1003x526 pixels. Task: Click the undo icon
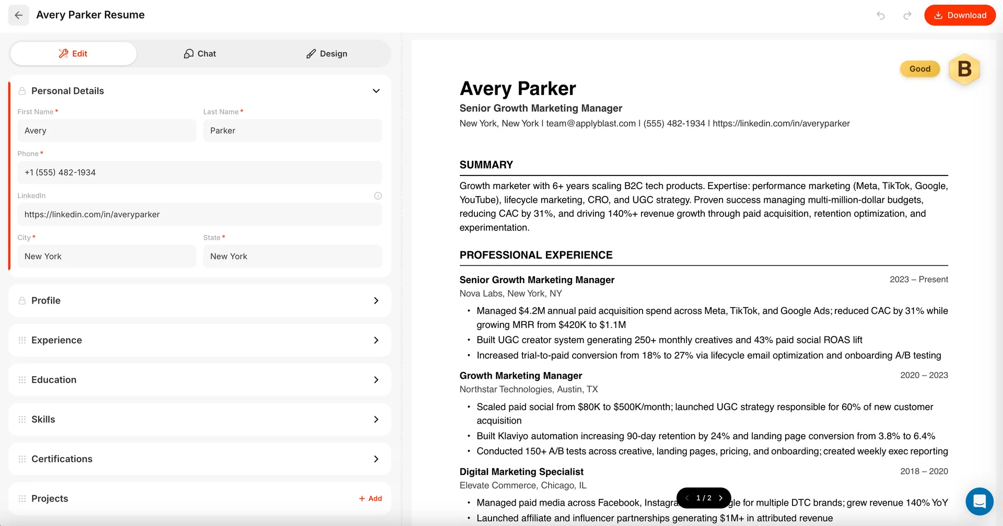coord(881,15)
